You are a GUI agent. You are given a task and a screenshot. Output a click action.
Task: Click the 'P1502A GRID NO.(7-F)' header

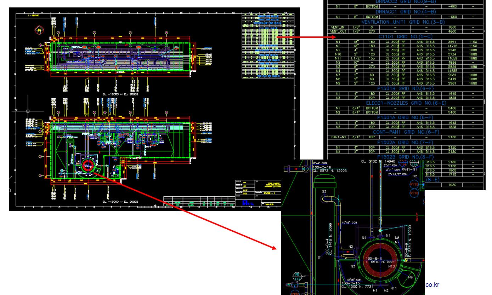pyautogui.click(x=406, y=142)
